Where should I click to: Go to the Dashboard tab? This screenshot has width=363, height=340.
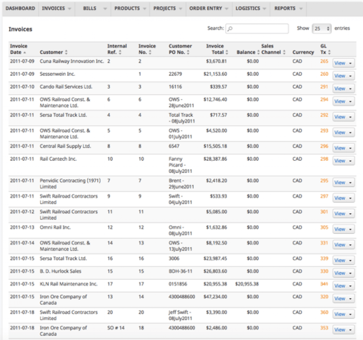pyautogui.click(x=20, y=8)
